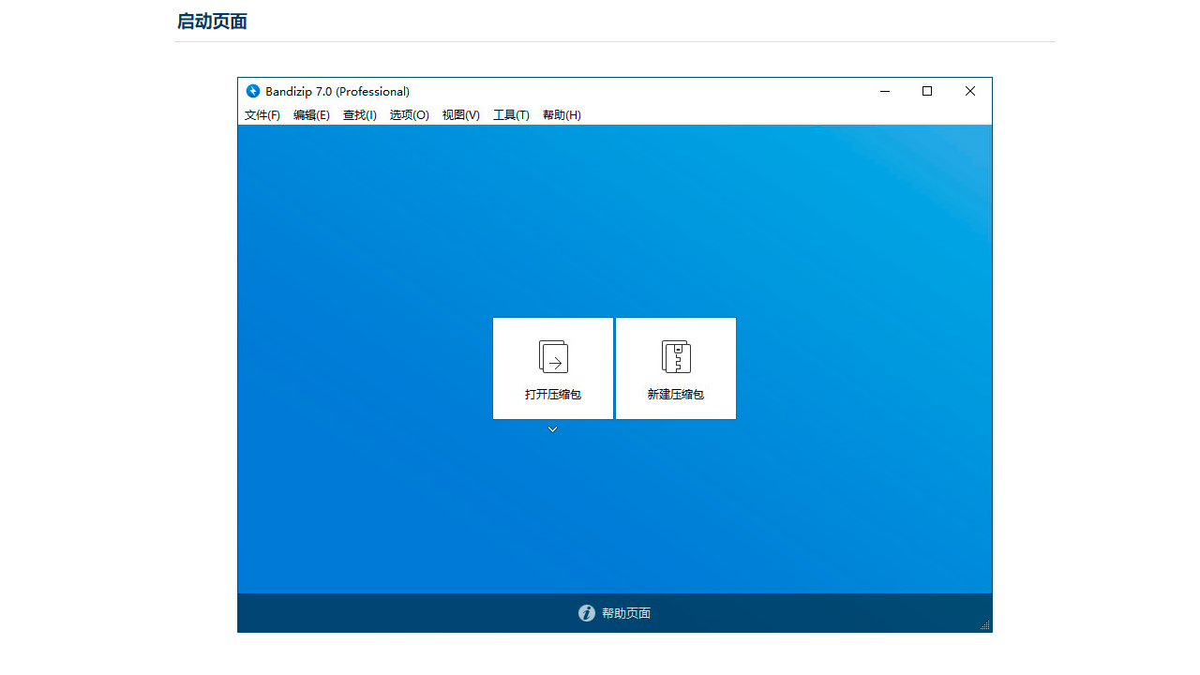This screenshot has width=1200, height=675.
Task: Close the Bandizip window
Action: (970, 91)
